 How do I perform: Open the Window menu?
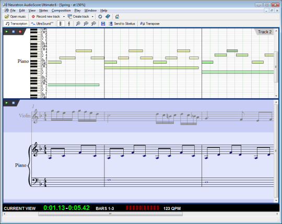point(90,10)
